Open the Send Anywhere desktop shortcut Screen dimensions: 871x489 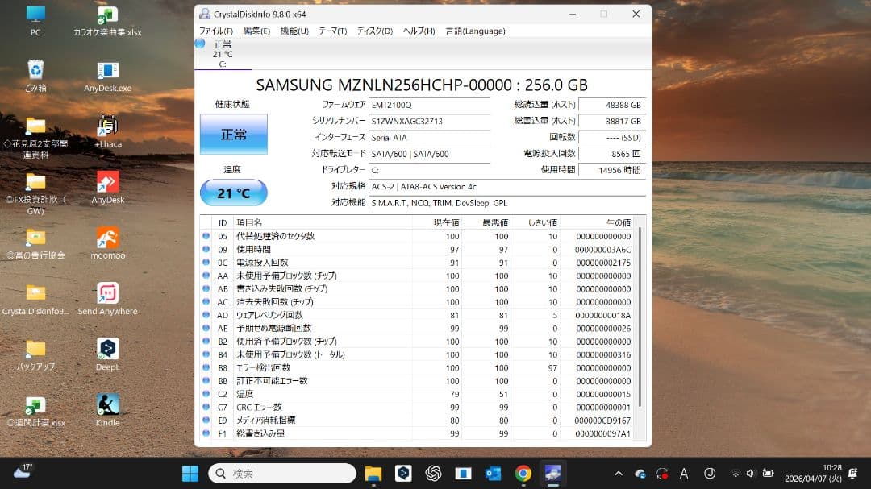(x=107, y=299)
